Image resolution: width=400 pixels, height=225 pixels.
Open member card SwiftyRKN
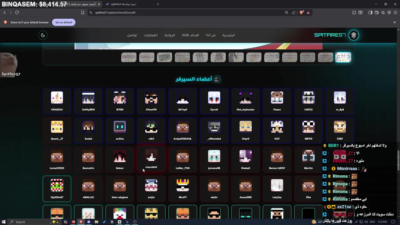tap(88, 101)
